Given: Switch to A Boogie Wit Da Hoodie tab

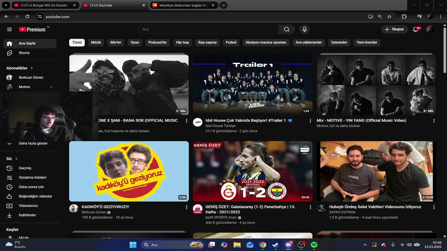Looking at the screenshot, I should tap(45, 5).
